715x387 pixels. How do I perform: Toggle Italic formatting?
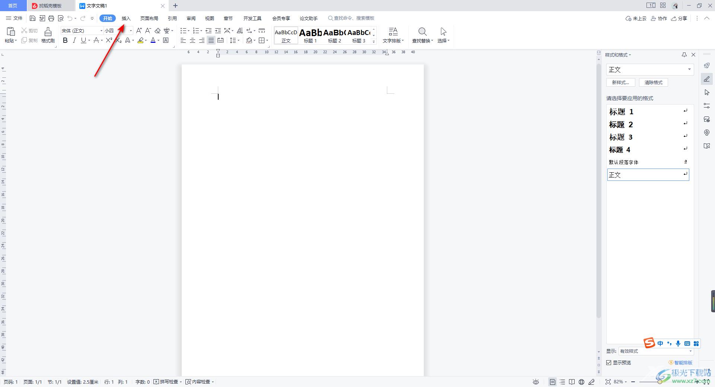[74, 40]
